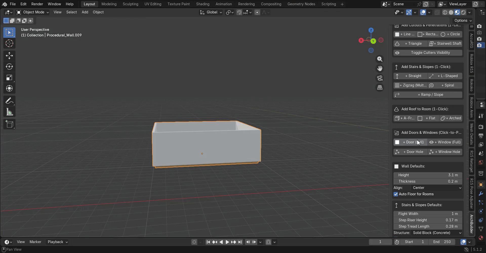Toggle X-ray display in header

click(x=437, y=12)
